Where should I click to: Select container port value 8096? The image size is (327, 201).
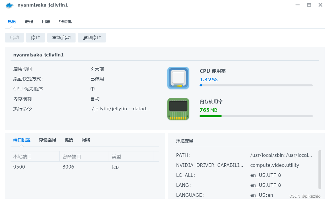[68, 167]
